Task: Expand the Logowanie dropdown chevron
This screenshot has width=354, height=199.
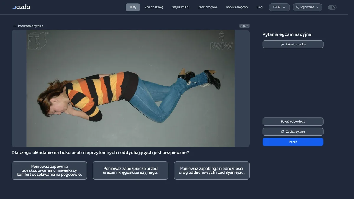Action: click(317, 7)
